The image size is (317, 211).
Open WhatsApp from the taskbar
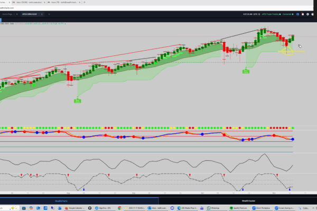pyautogui.click(x=213, y=208)
